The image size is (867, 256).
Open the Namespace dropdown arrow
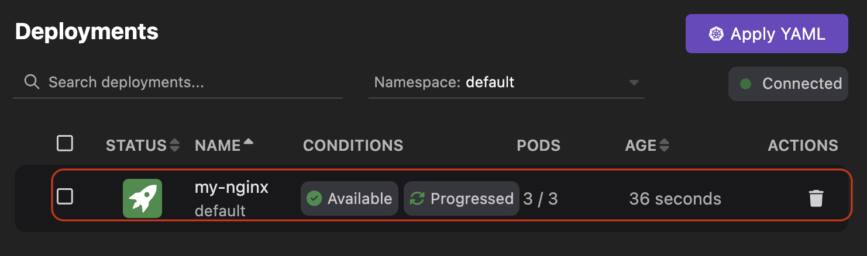pos(634,82)
